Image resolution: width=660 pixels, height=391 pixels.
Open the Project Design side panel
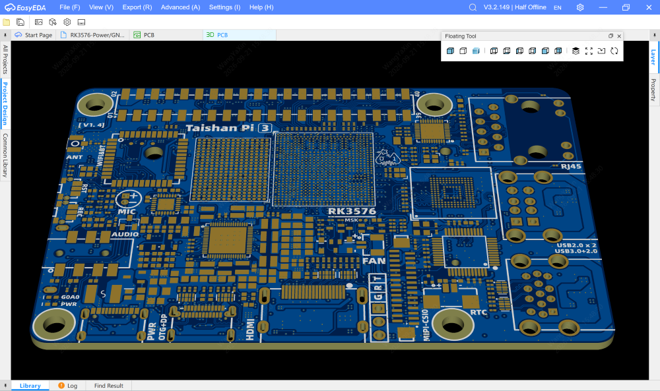point(5,103)
